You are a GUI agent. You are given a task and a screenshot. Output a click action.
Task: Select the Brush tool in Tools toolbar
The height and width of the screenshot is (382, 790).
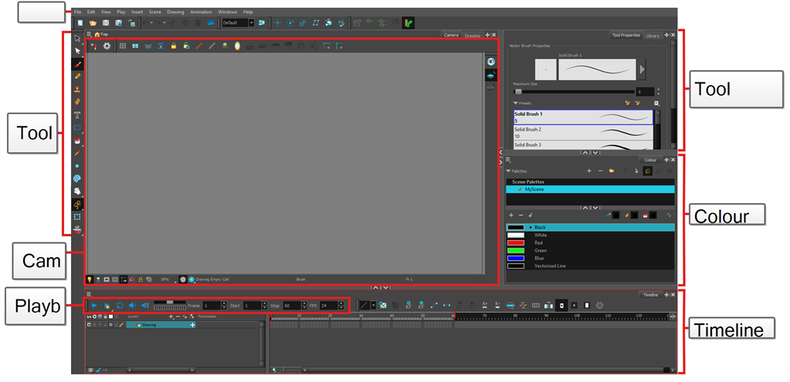point(77,63)
